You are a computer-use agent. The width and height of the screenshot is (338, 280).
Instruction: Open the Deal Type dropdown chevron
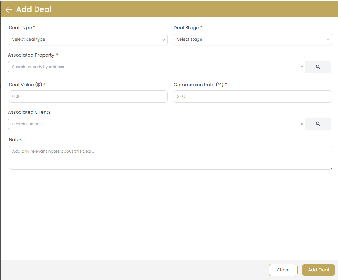coord(163,39)
